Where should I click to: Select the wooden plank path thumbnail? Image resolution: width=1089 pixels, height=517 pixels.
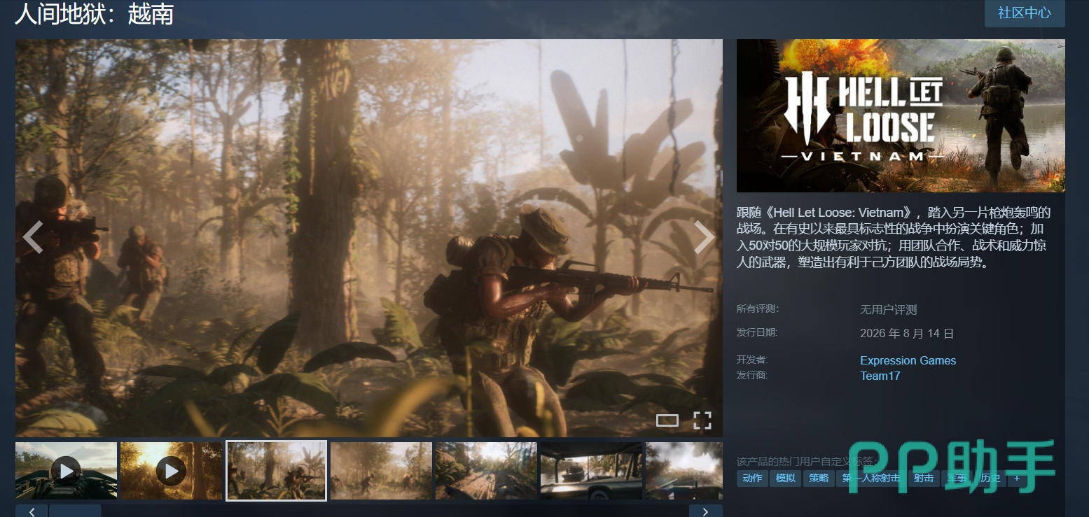(x=487, y=471)
